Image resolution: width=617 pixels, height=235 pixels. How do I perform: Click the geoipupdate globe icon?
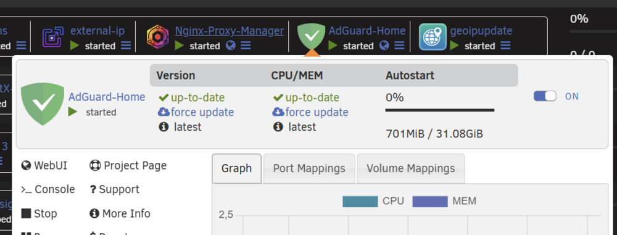pos(433,37)
